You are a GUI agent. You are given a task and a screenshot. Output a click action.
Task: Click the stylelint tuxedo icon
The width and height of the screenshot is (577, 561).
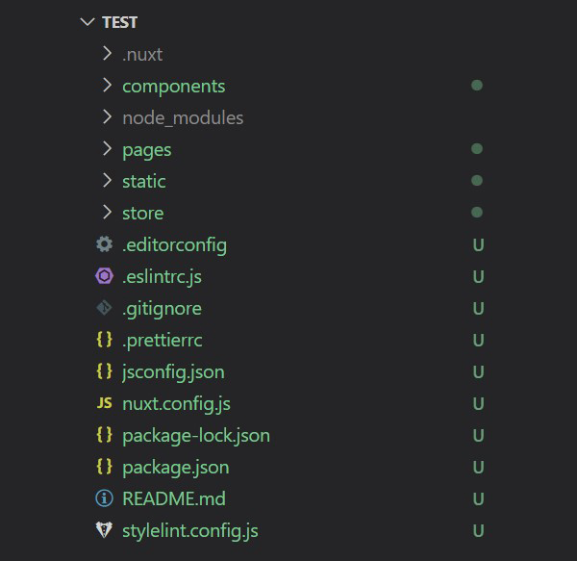pos(104,530)
